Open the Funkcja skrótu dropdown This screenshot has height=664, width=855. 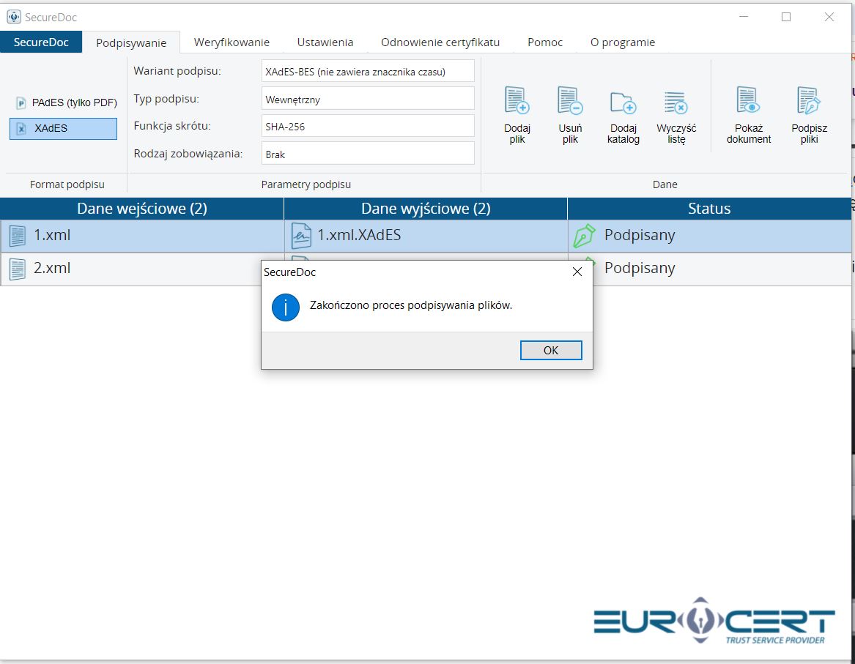[368, 126]
